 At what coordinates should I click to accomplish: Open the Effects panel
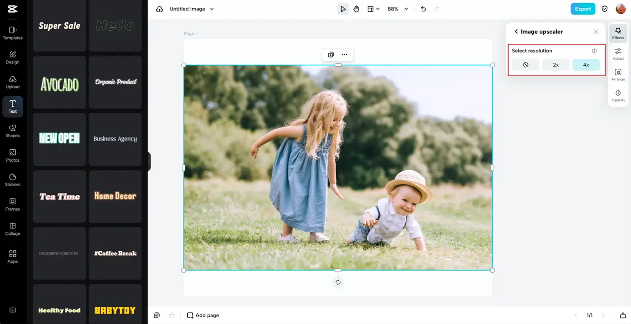[x=618, y=33]
